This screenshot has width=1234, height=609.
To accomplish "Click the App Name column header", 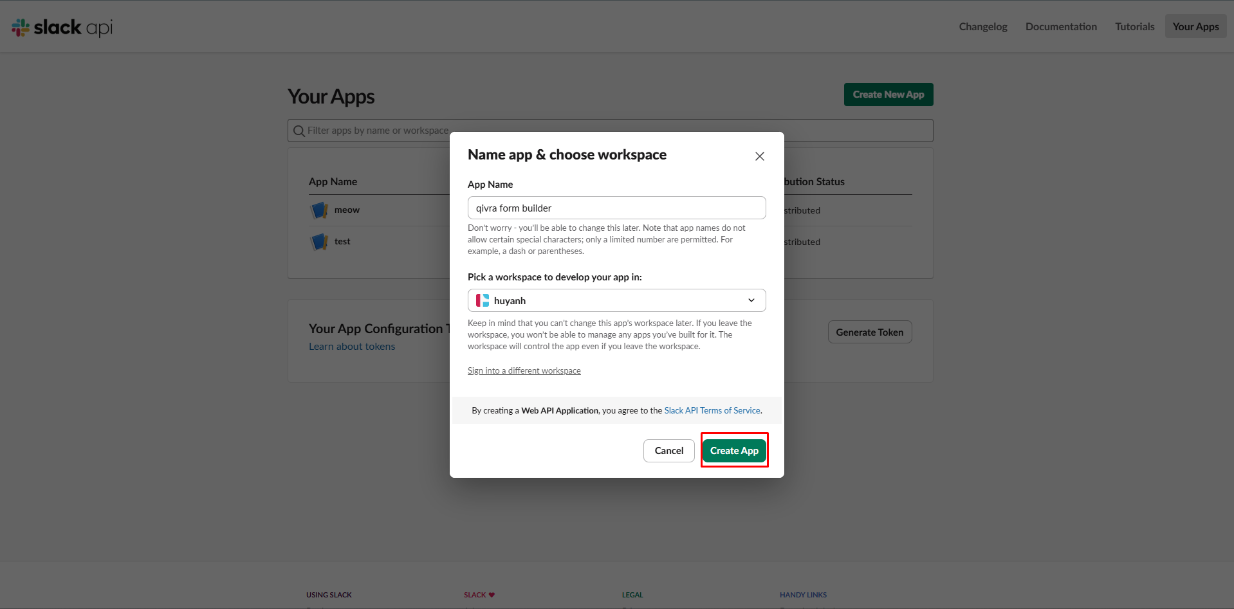I will [333, 181].
